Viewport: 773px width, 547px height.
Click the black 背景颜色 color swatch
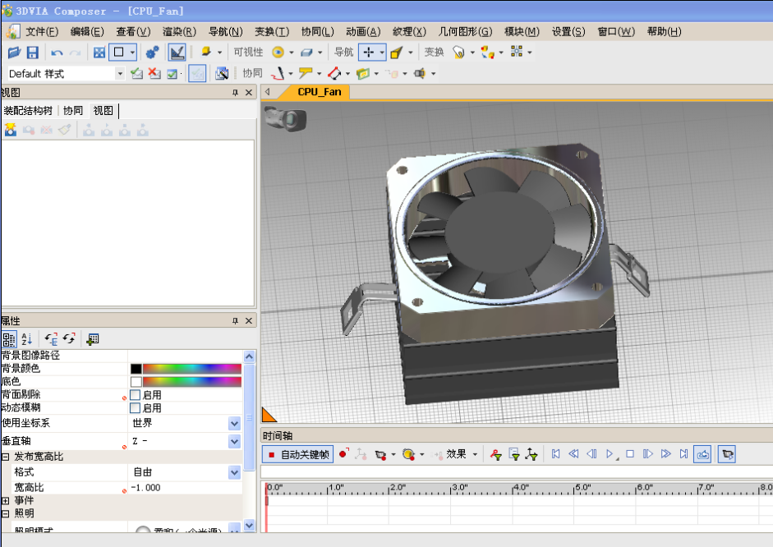136,369
